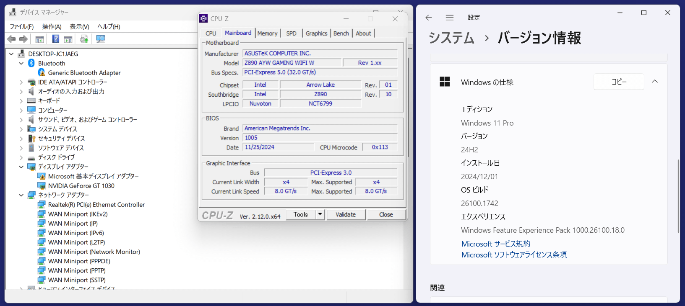Viewport: 685px width, 306px height.
Task: Click the network adapters (ネットワーク アダプター) category icon
Action: [31, 195]
